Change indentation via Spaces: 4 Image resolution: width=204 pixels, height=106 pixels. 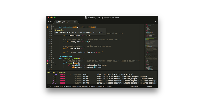point(134,87)
